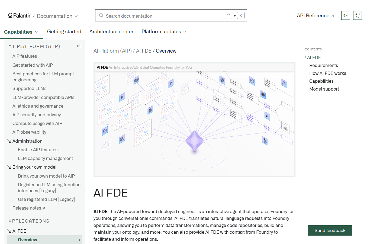Click the arrow icon on Overview row
The width and height of the screenshot is (370, 244).
tap(78, 240)
